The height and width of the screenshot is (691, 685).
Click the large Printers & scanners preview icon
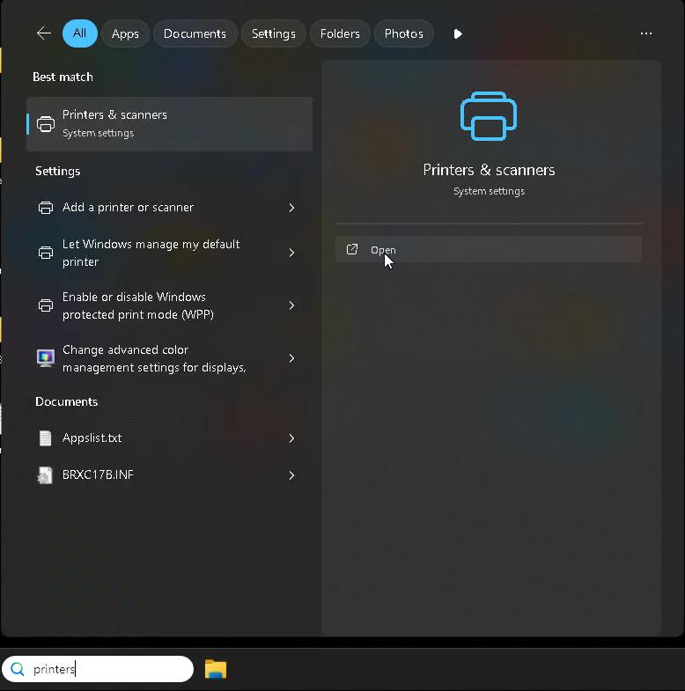(x=489, y=116)
